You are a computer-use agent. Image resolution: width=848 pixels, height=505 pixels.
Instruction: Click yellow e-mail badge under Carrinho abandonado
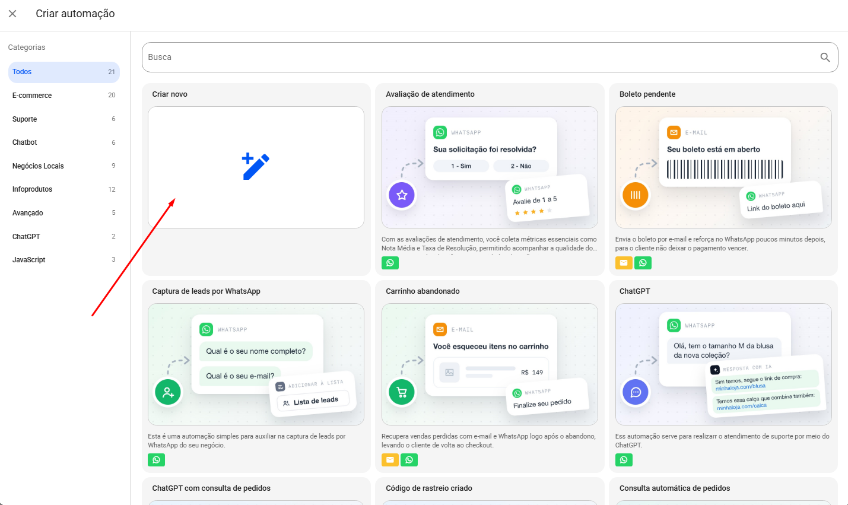pos(390,460)
